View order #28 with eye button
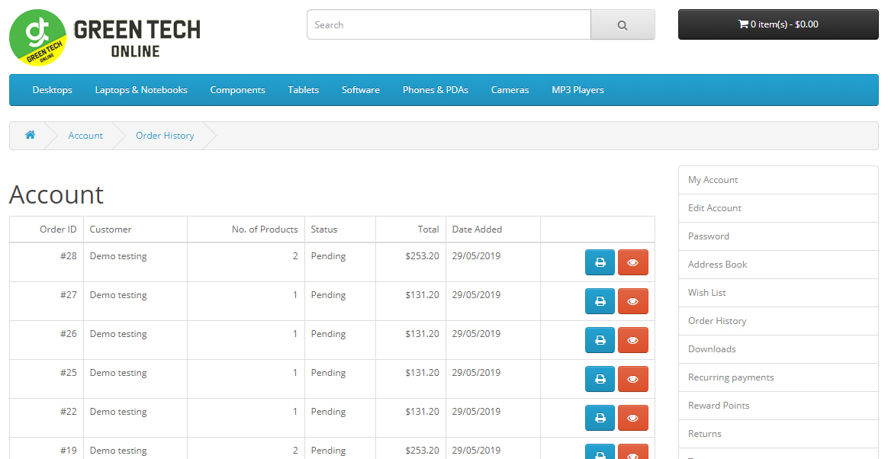The height and width of the screenshot is (459, 888). point(632,262)
